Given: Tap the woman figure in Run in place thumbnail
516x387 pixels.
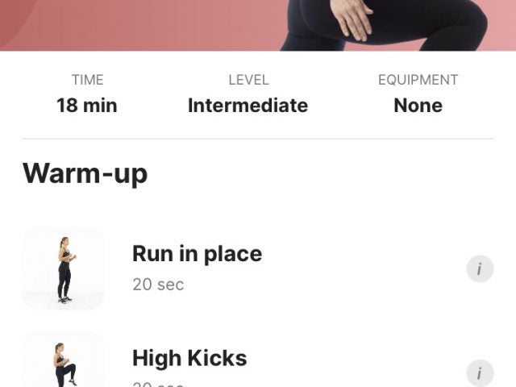Looking at the screenshot, I should [66, 270].
